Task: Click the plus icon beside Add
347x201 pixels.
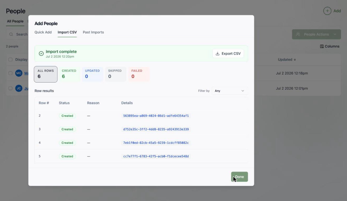Action: click(327, 11)
